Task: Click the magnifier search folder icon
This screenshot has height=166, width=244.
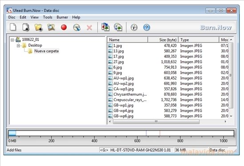Action: (51, 27)
